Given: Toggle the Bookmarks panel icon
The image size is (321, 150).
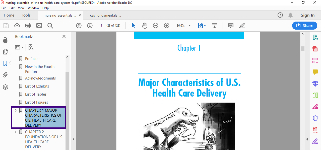Looking at the screenshot, I should pyautogui.click(x=5, y=63).
